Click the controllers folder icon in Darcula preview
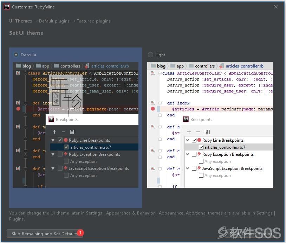 57,66
